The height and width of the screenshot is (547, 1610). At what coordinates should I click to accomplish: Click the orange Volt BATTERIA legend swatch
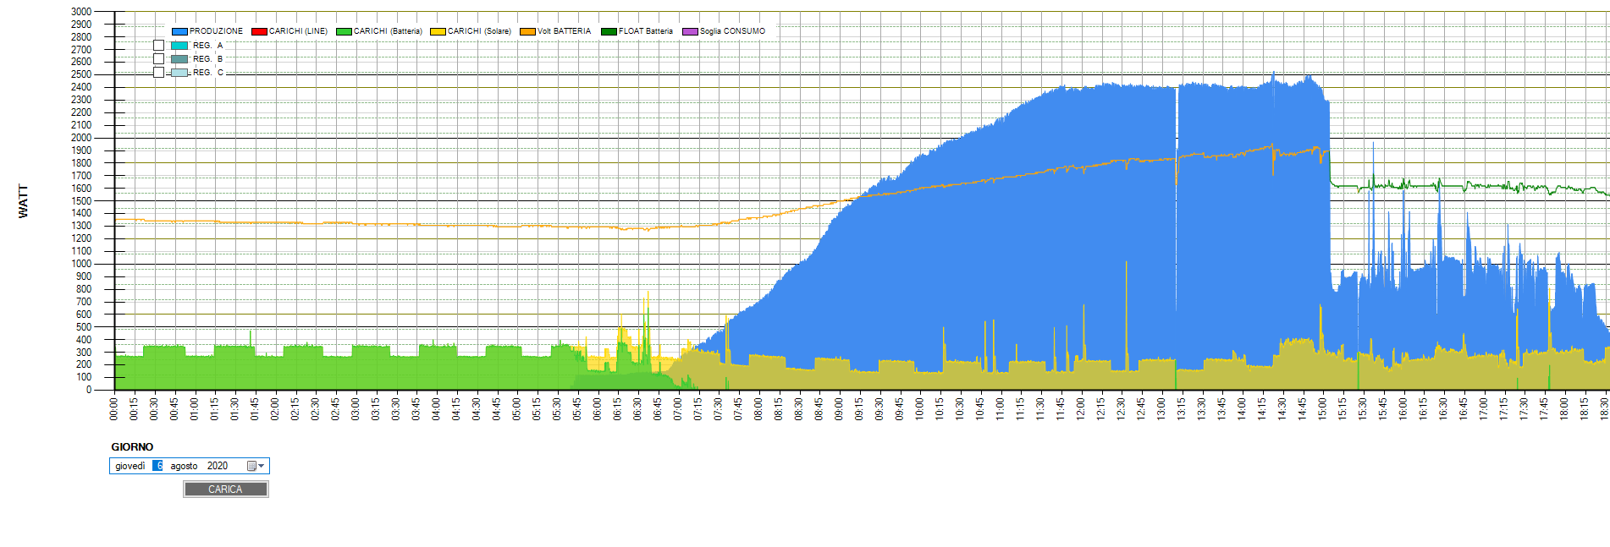(x=527, y=31)
